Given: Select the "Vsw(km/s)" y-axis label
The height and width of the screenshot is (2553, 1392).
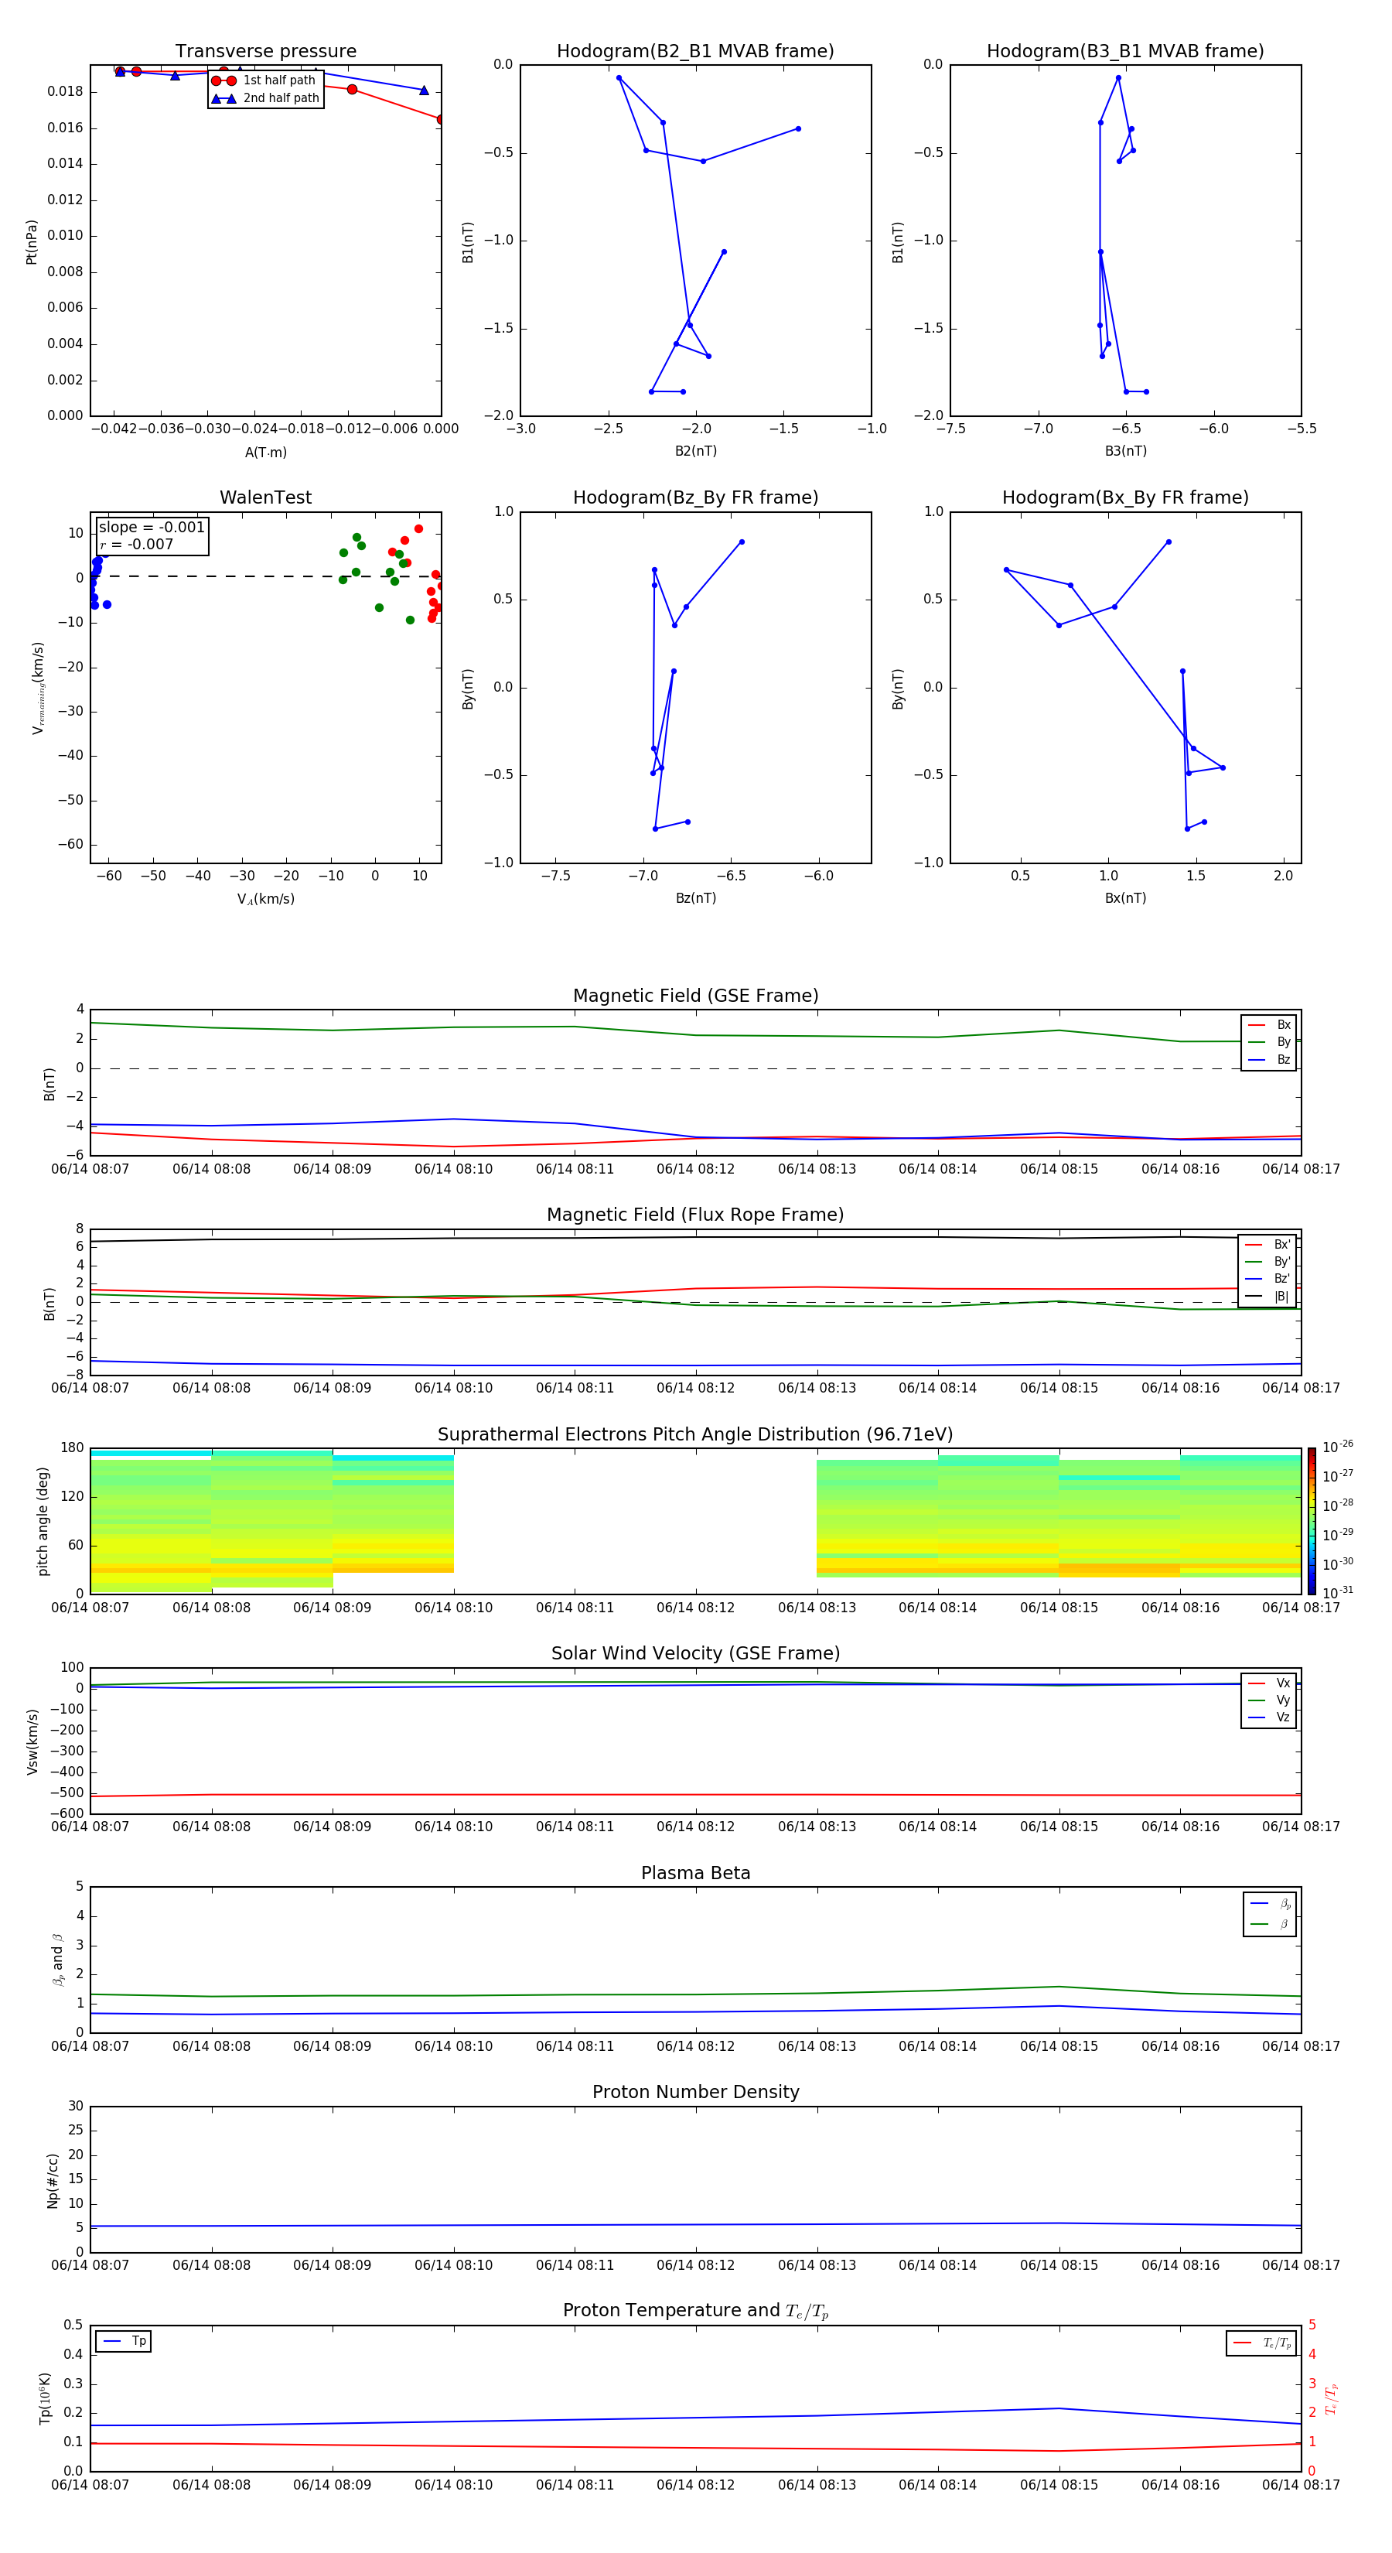Looking at the screenshot, I should click(x=32, y=1741).
